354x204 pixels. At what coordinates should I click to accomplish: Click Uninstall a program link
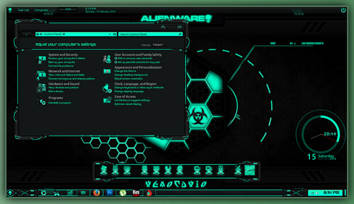tap(60, 103)
